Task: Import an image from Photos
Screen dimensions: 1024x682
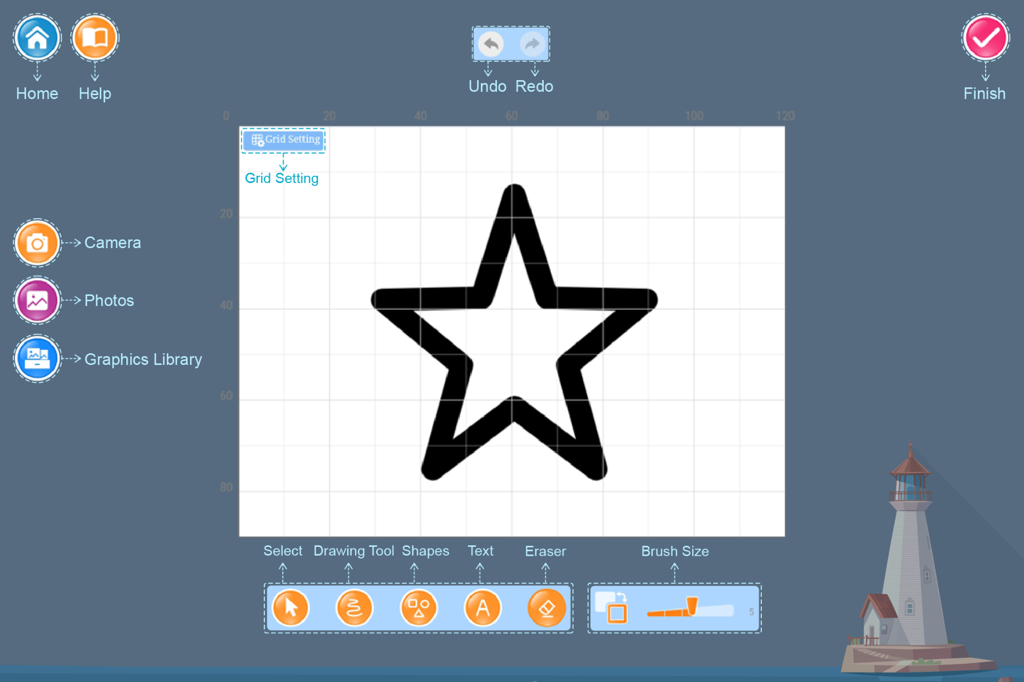Action: [37, 301]
